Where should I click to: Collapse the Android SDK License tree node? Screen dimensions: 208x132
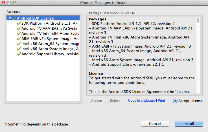click(x=10, y=18)
